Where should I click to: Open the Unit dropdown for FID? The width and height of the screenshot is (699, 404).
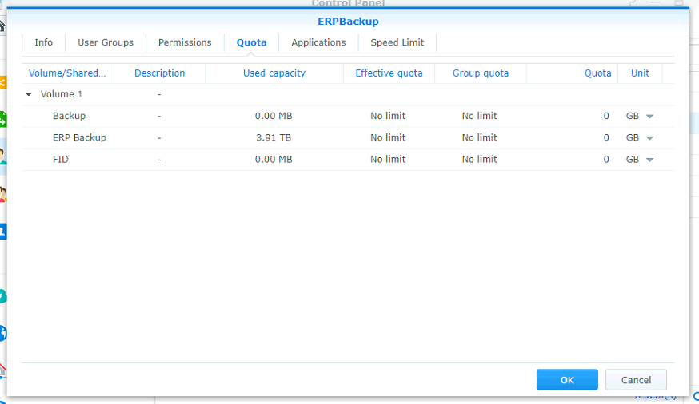coord(649,160)
